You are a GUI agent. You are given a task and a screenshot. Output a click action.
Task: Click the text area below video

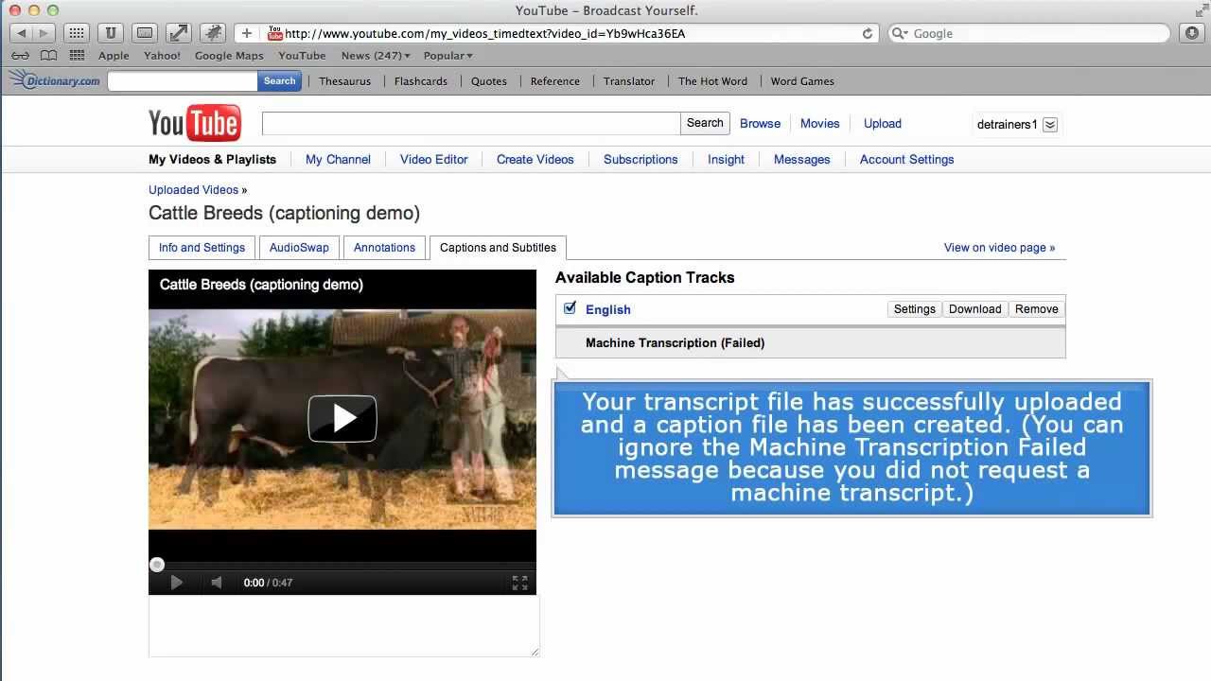343,626
